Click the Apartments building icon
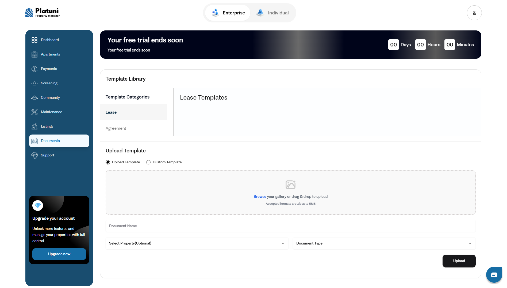The width and height of the screenshot is (507, 288). [34, 54]
